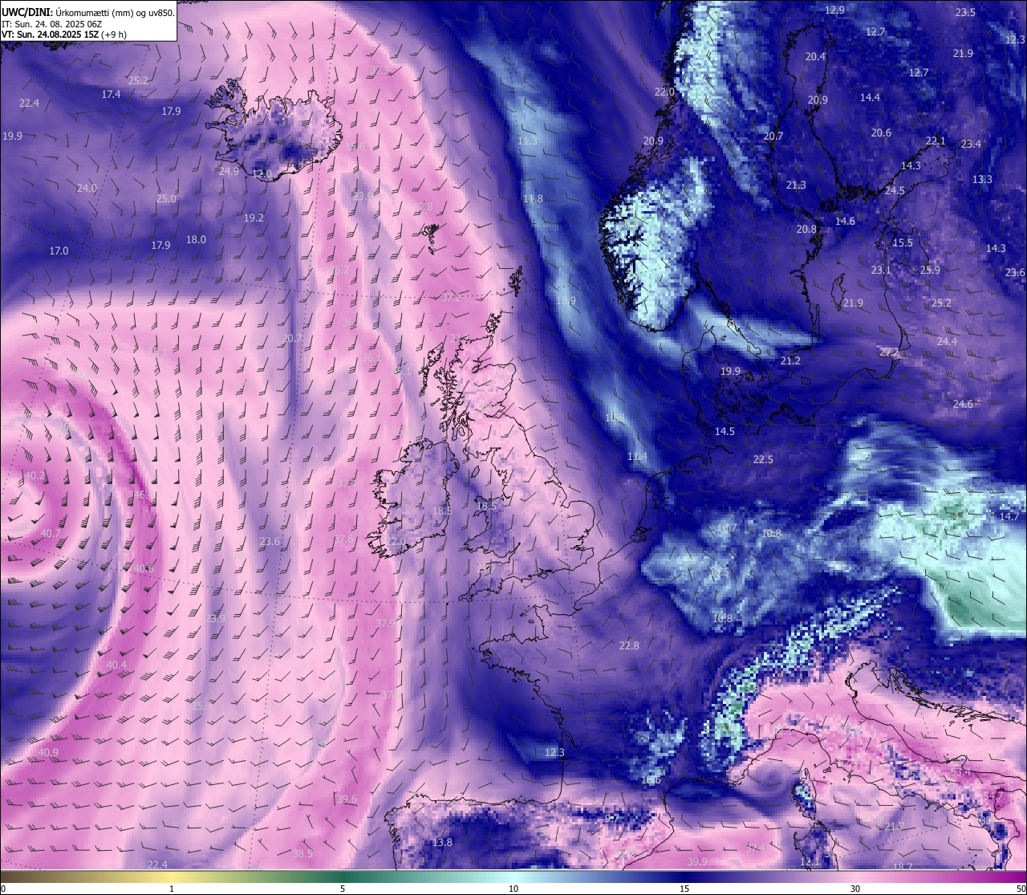Click the map value '11.4'

(x=637, y=456)
